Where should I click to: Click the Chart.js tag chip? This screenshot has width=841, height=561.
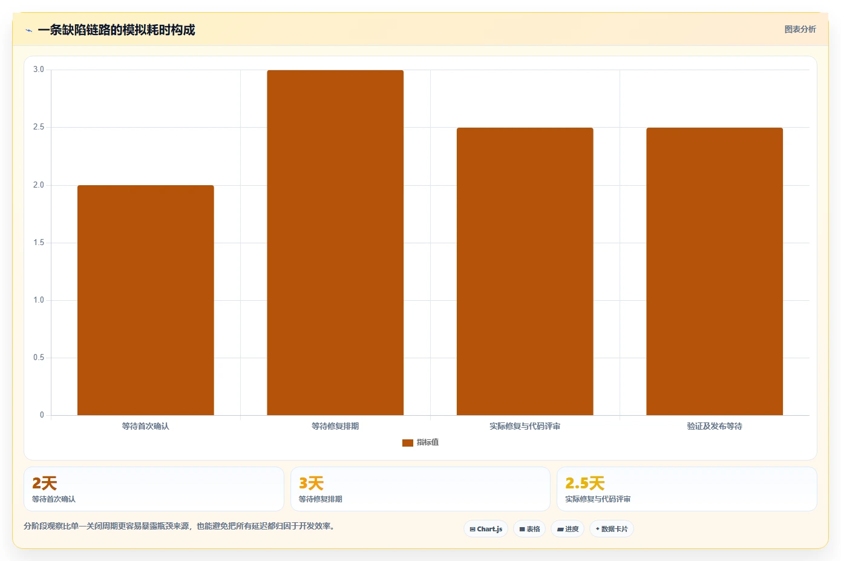coord(486,529)
